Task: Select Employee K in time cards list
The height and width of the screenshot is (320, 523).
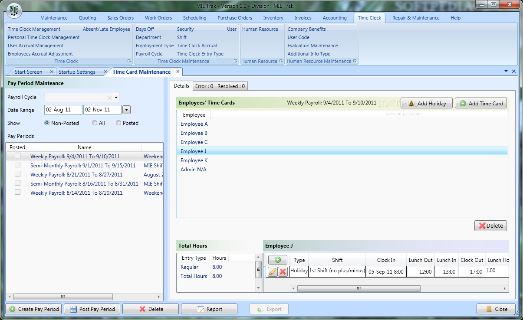Action: (342, 160)
